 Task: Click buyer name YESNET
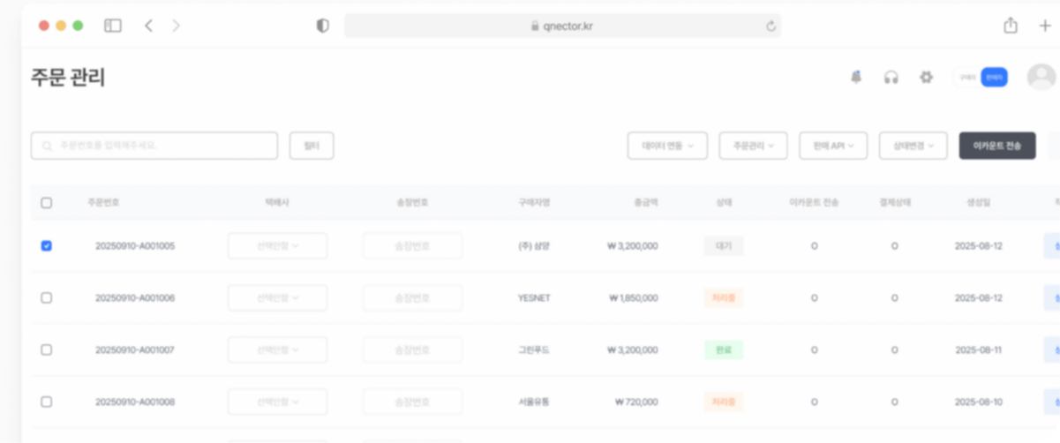tap(534, 298)
